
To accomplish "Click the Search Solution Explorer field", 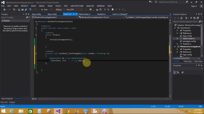I will pos(186,22).
